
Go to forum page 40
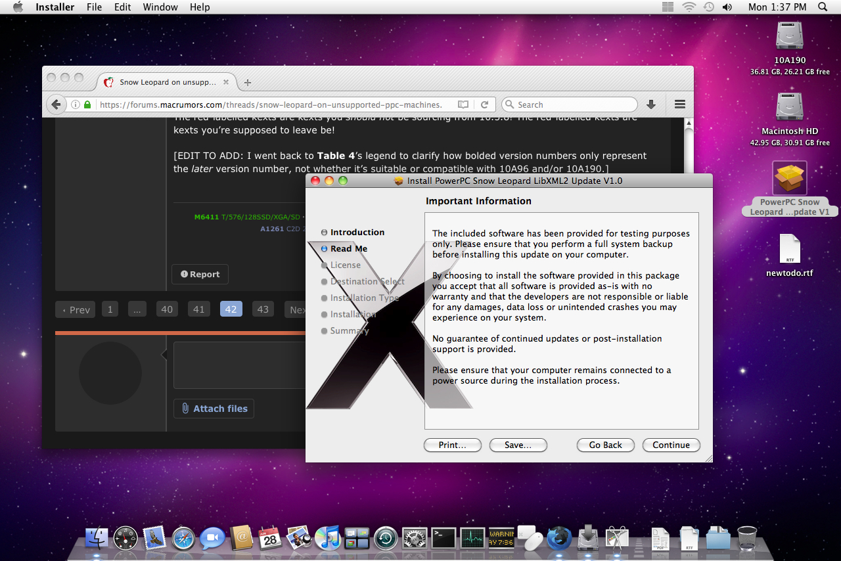[167, 309]
